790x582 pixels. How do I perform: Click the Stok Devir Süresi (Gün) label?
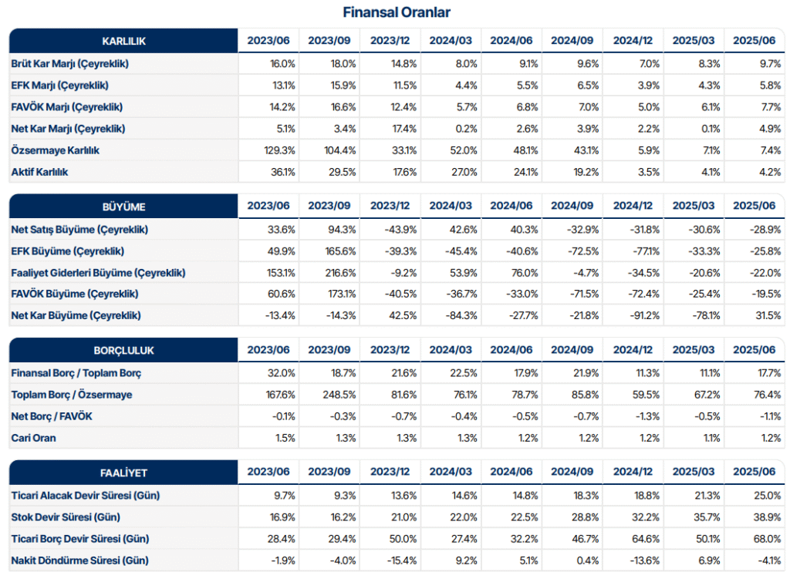[x=66, y=516]
